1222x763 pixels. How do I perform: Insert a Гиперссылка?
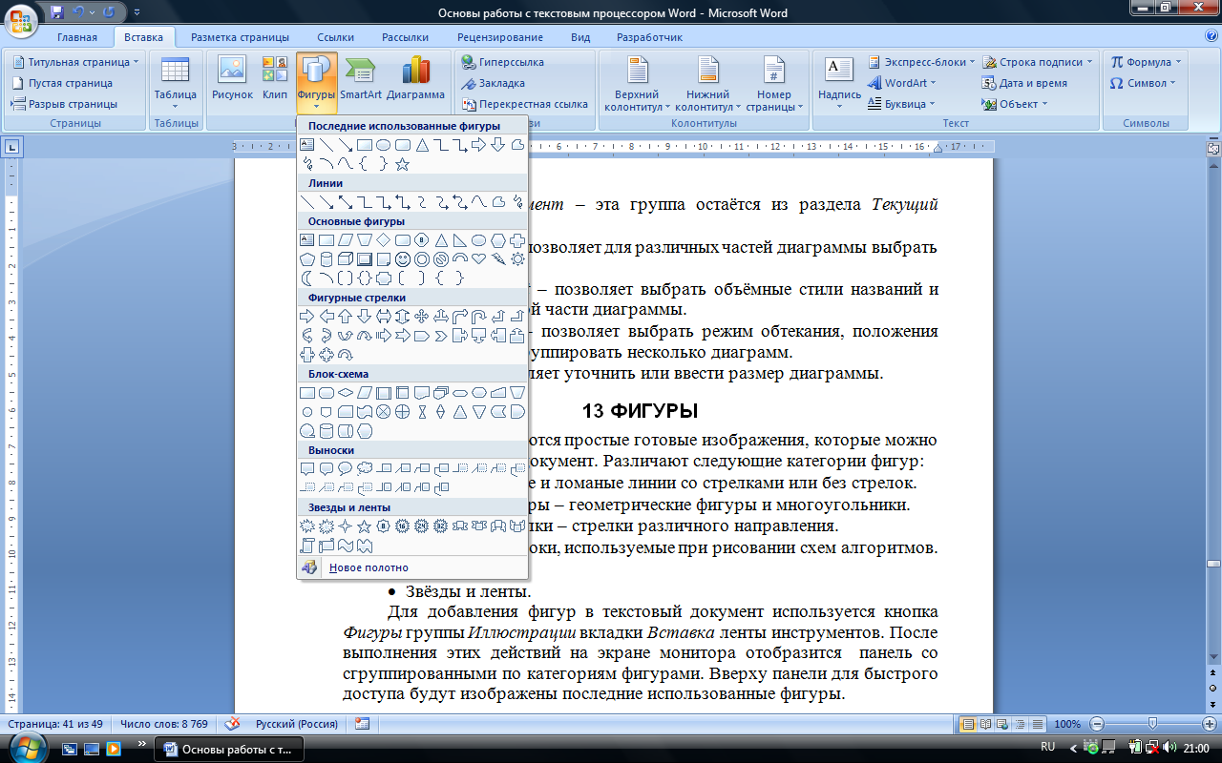(x=503, y=62)
